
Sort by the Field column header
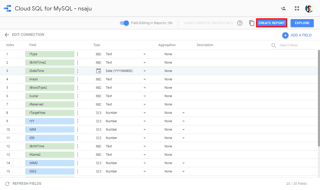point(33,45)
